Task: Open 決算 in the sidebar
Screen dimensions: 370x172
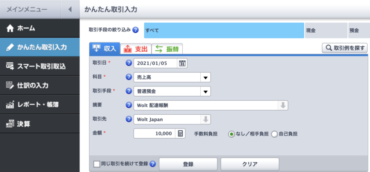Action: click(40, 123)
